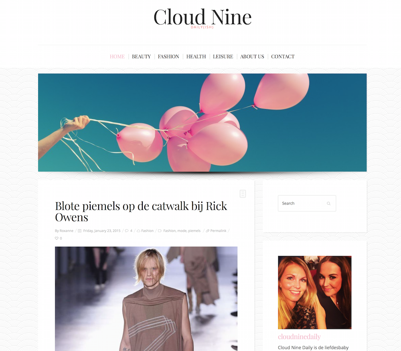
Task: Click the two women profile photo
Action: coord(314,293)
